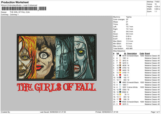Select the 'Printed: 05/08/2024 21.37.05' footer
This screenshot has width=161, height=114.
pos(107,112)
